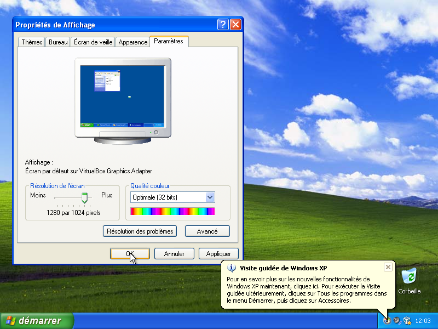438x329 pixels.
Task: Click the Résolution des problèmes button
Action: pos(140,231)
